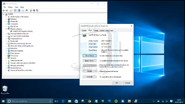Screen dimensions: 185x104
Task: Open the Action menu
Action: pos(10,7)
